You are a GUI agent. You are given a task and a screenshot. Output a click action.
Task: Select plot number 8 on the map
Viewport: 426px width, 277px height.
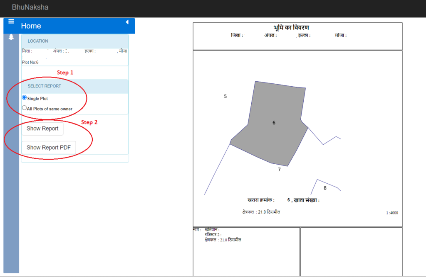[x=325, y=188]
